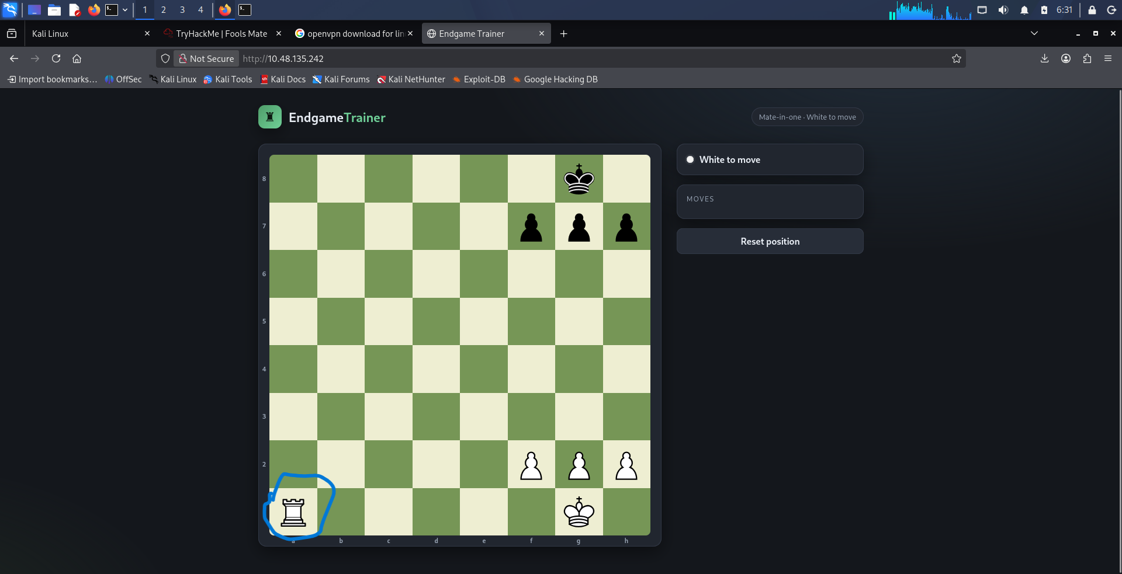Select the white king on g1
Viewport: 1122px width, 574px height.
click(x=579, y=512)
